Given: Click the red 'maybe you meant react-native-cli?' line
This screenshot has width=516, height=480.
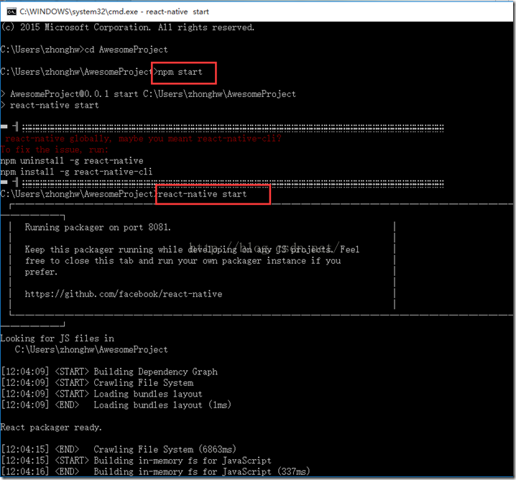Looking at the screenshot, I should click(x=143, y=139).
